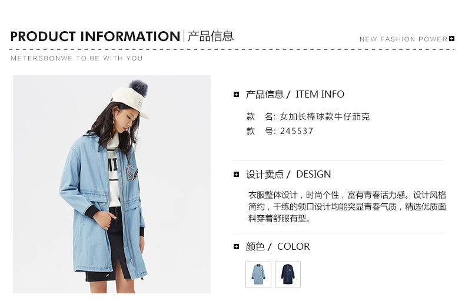465x308 pixels.
Task: Click the 款名 label
Action: tap(261, 116)
